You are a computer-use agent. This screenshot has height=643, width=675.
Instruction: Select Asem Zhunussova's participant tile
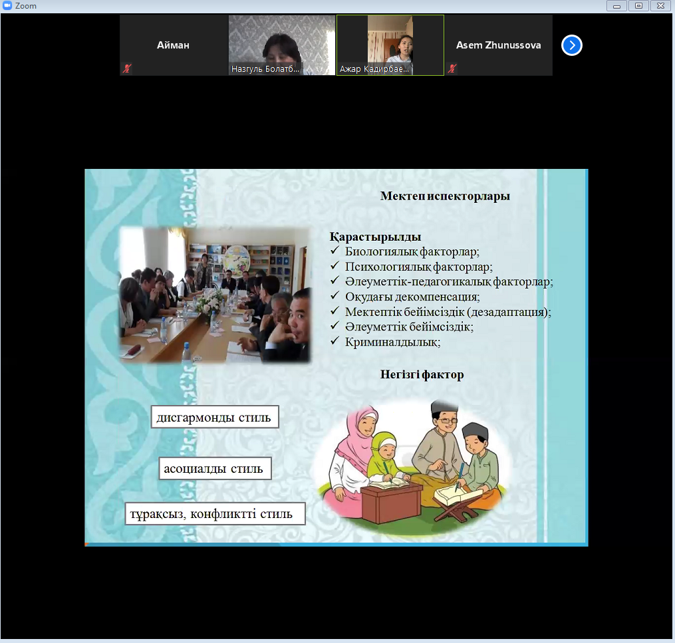click(x=498, y=45)
